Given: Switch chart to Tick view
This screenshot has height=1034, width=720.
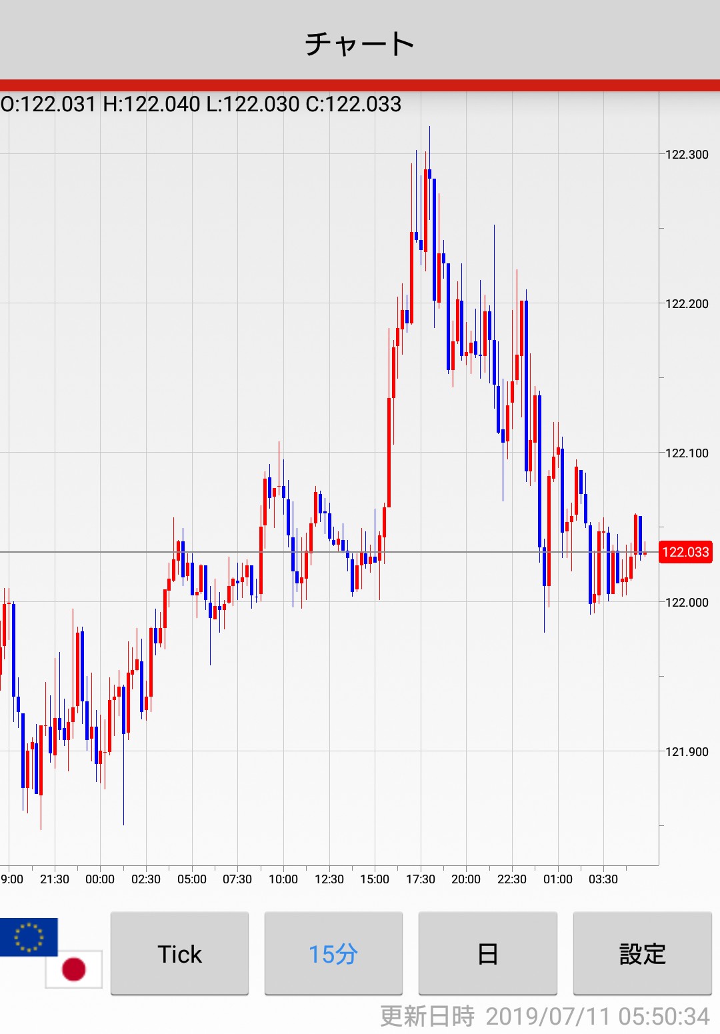Looking at the screenshot, I should pyautogui.click(x=179, y=953).
